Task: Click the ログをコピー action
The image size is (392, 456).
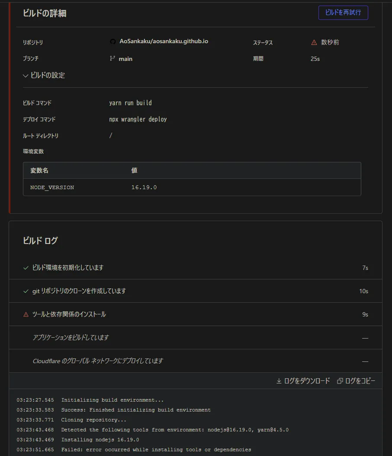Action: (355, 380)
